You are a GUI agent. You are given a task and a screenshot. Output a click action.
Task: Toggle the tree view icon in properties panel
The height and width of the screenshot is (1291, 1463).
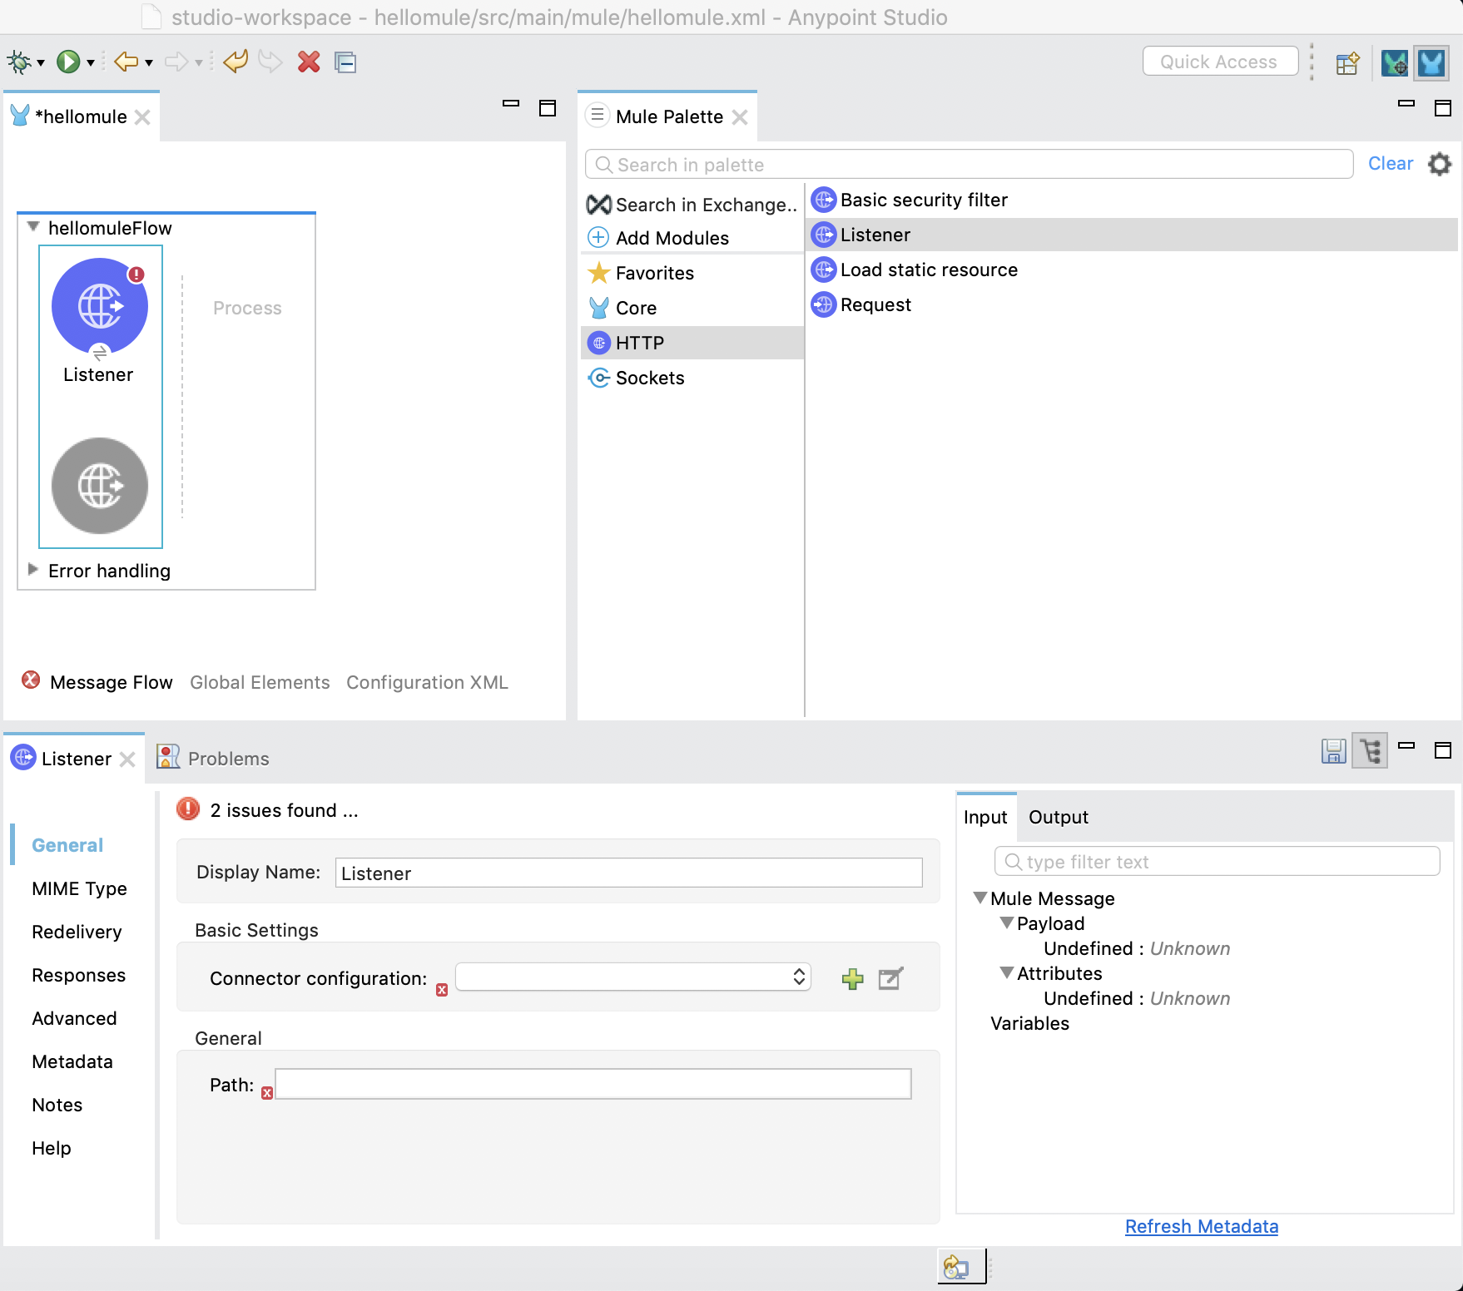coord(1369,750)
